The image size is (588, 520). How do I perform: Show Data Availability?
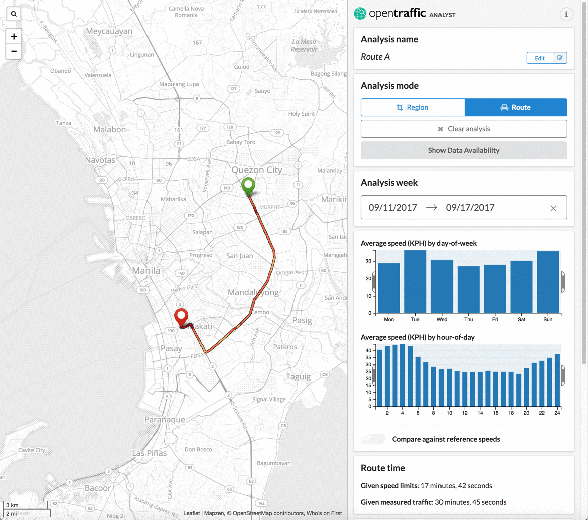tap(464, 150)
